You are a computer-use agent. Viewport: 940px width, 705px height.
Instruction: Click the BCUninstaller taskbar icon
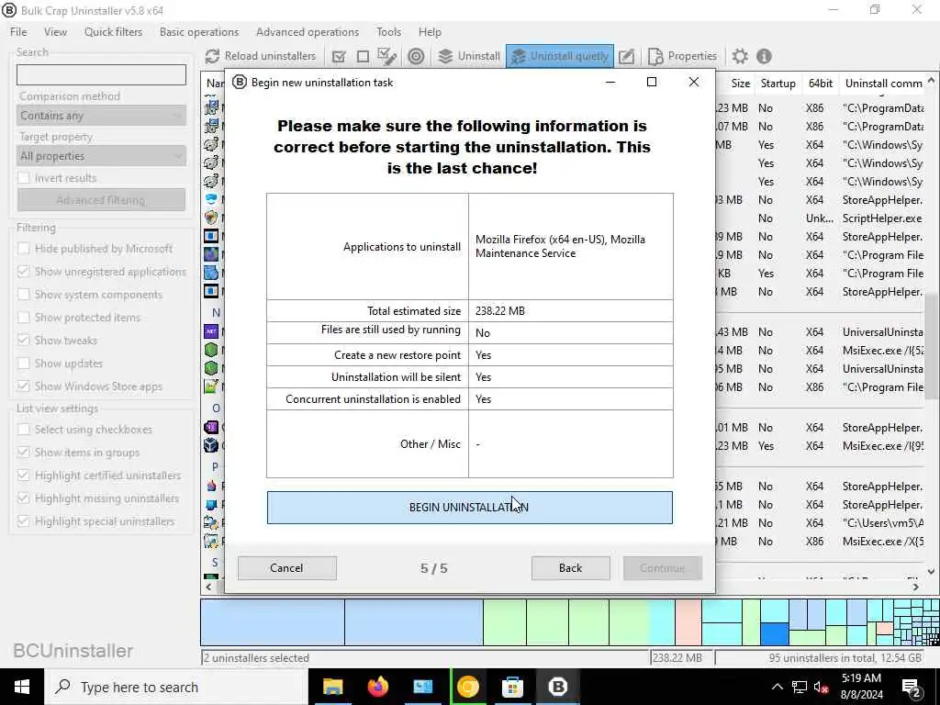point(557,687)
